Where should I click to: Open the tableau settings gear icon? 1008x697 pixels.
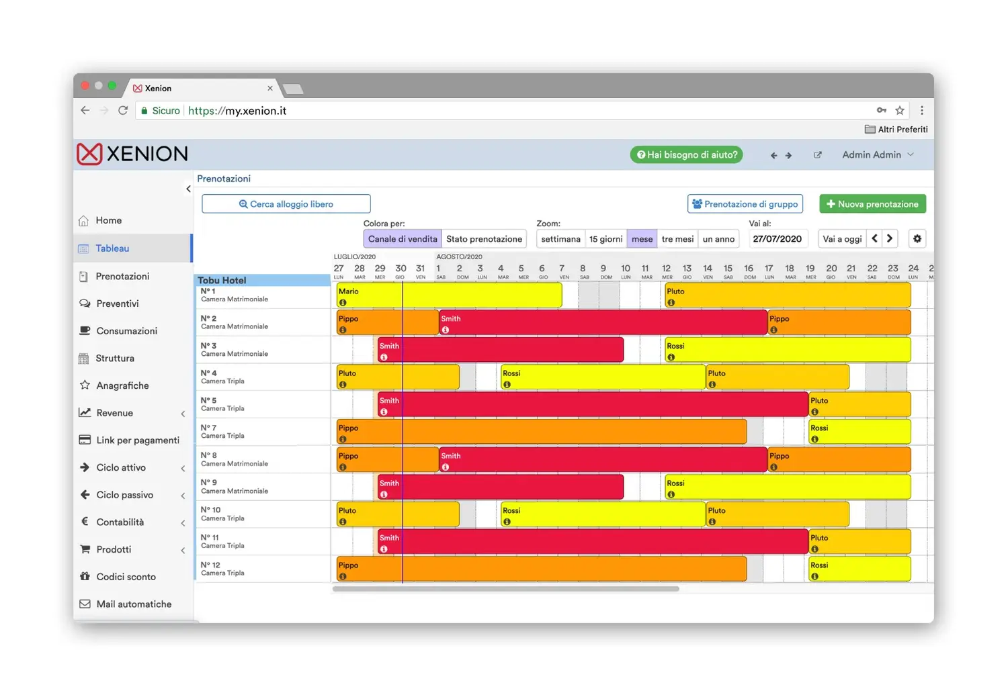pos(917,239)
